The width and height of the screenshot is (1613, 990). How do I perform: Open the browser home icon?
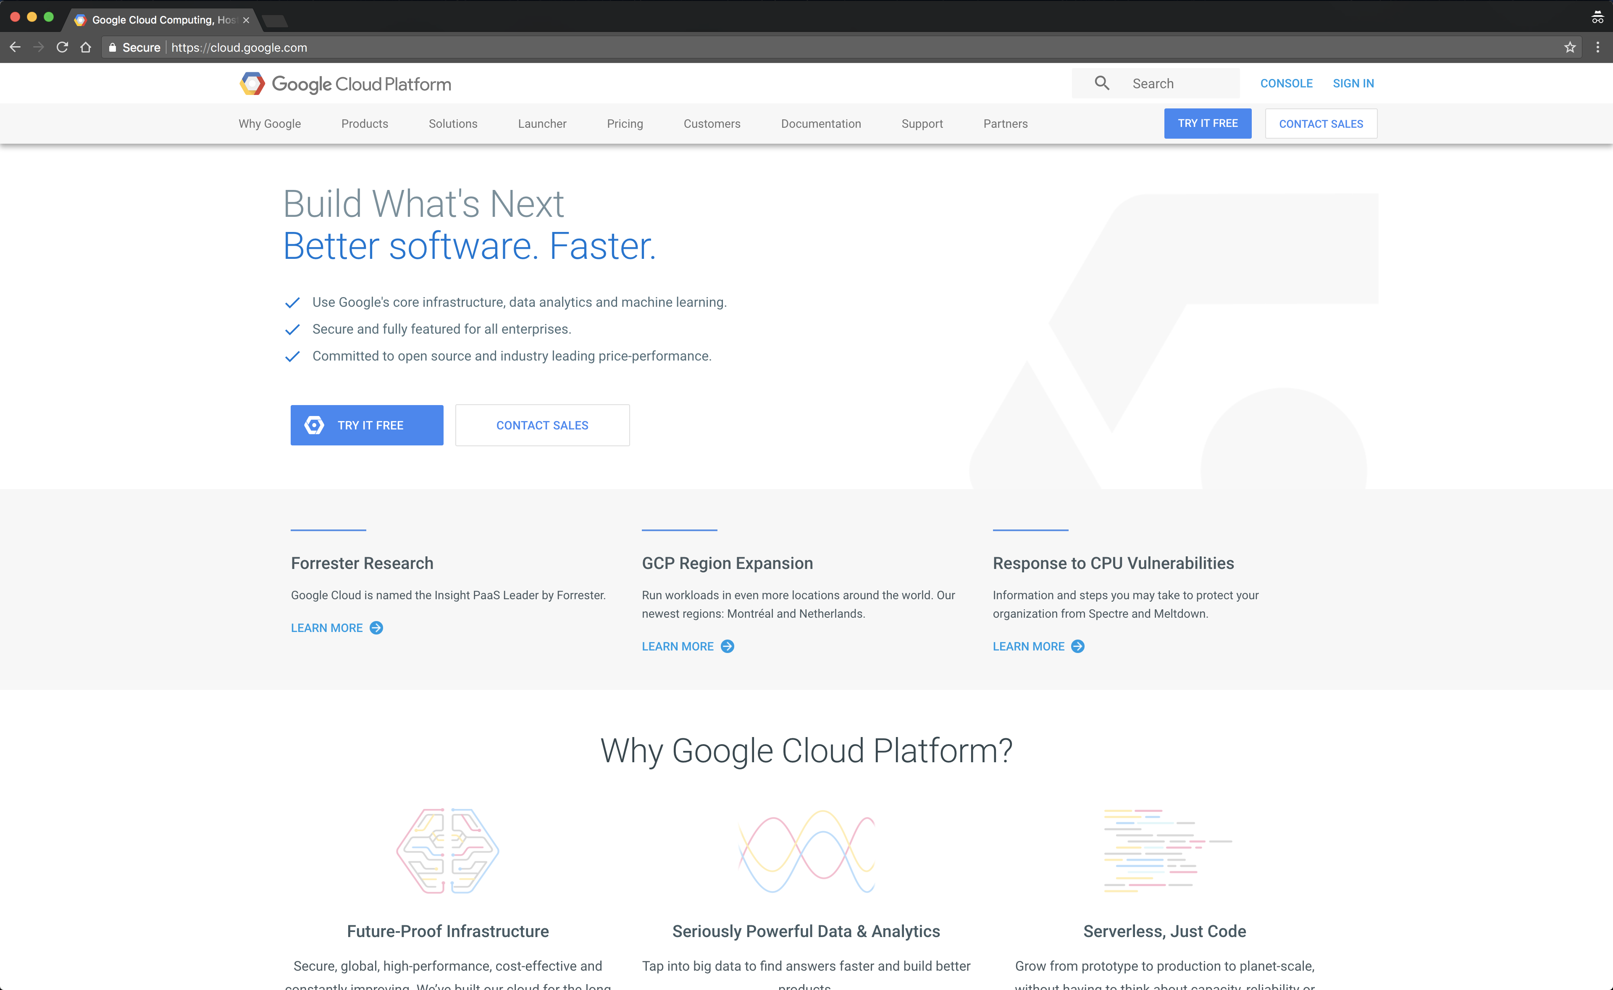(86, 47)
